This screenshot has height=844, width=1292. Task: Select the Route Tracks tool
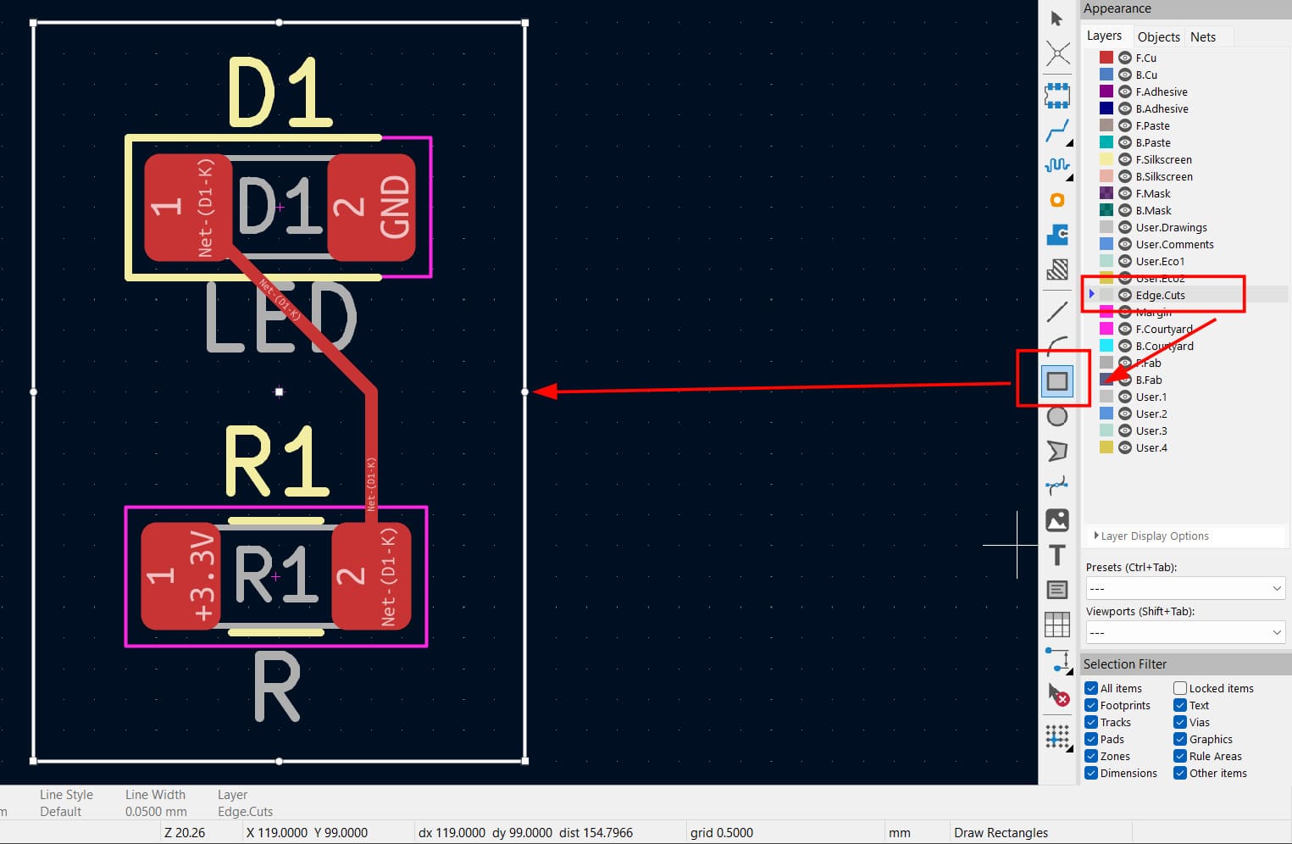tap(1057, 131)
